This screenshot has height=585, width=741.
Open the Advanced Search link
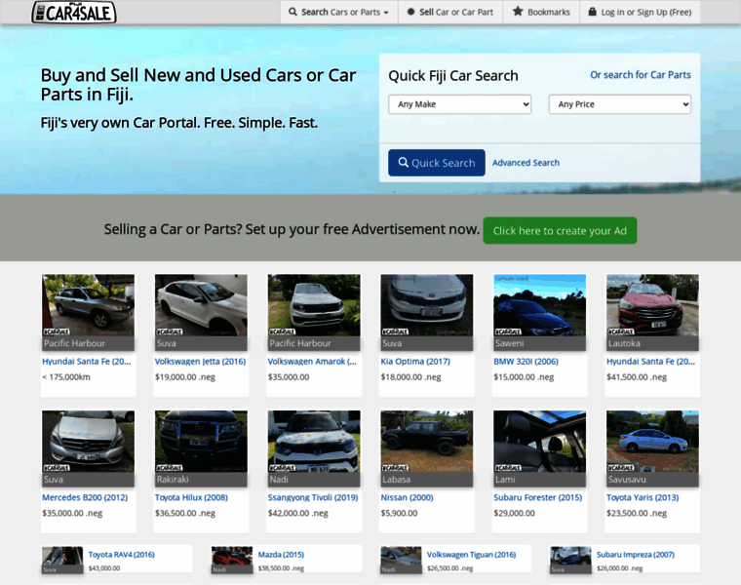coord(526,163)
